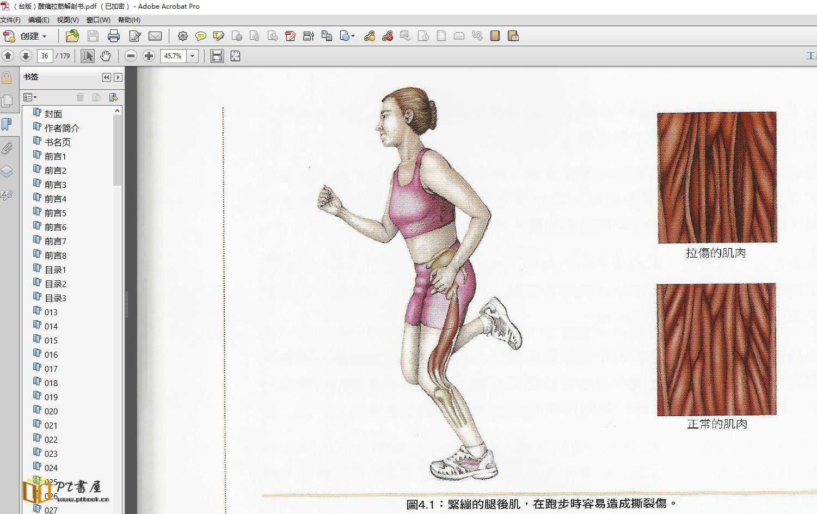The image size is (817, 514).
Task: Click the zoom field showing 45.7%
Action: click(174, 56)
